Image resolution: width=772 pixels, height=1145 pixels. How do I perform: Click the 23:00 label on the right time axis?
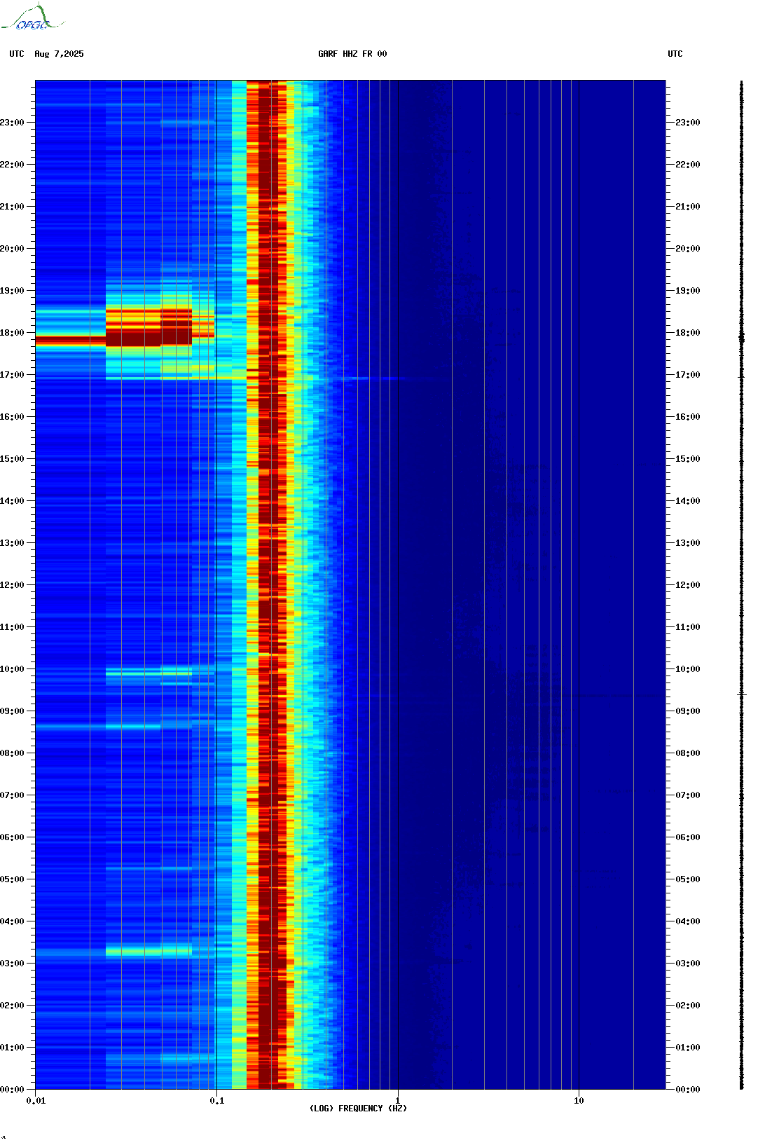[x=688, y=123]
